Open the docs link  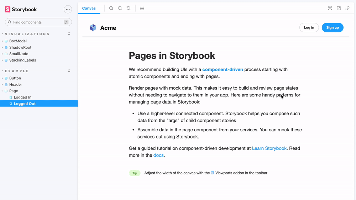158,155
